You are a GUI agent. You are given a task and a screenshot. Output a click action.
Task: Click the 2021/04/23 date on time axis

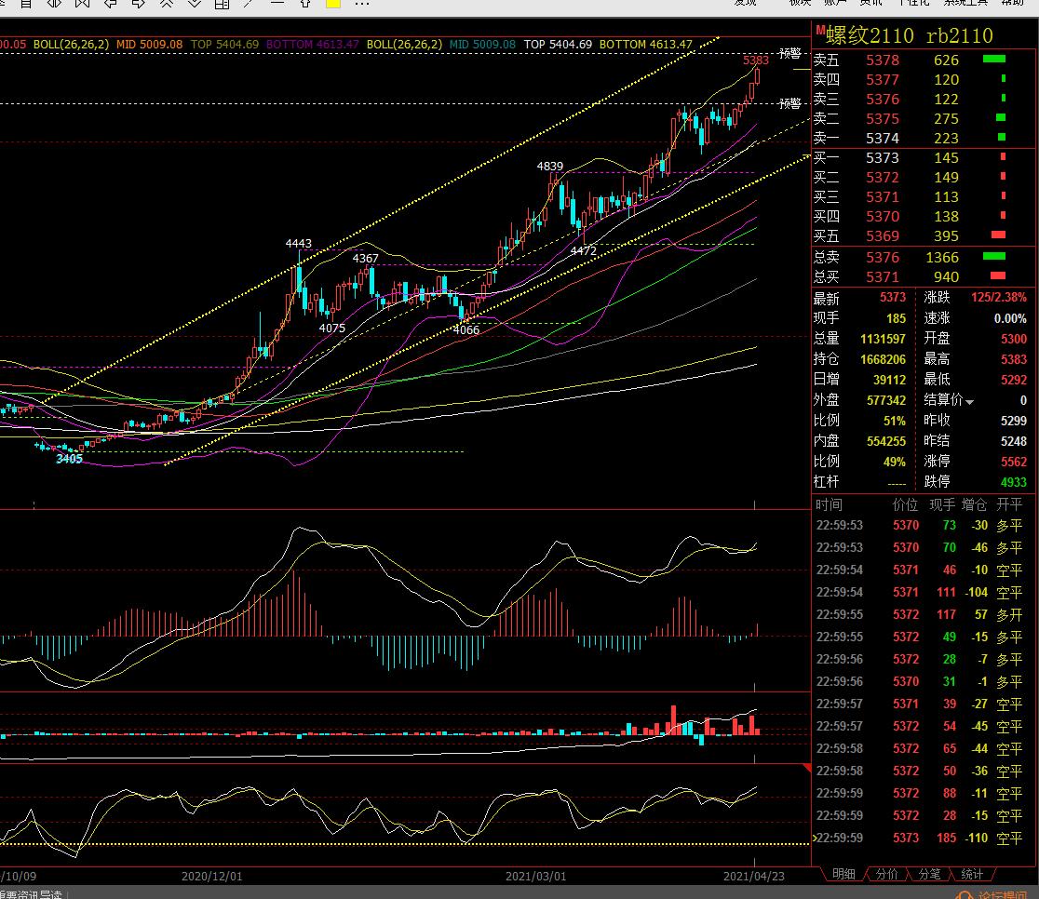[x=754, y=876]
